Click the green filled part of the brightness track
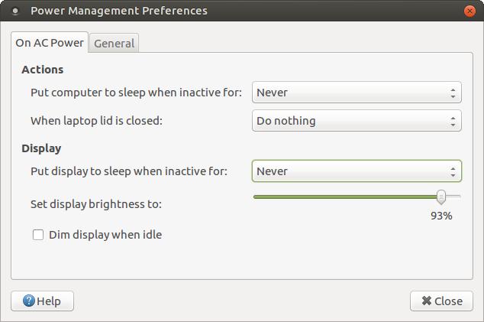Viewport: 484px width, 322px height. (345, 197)
